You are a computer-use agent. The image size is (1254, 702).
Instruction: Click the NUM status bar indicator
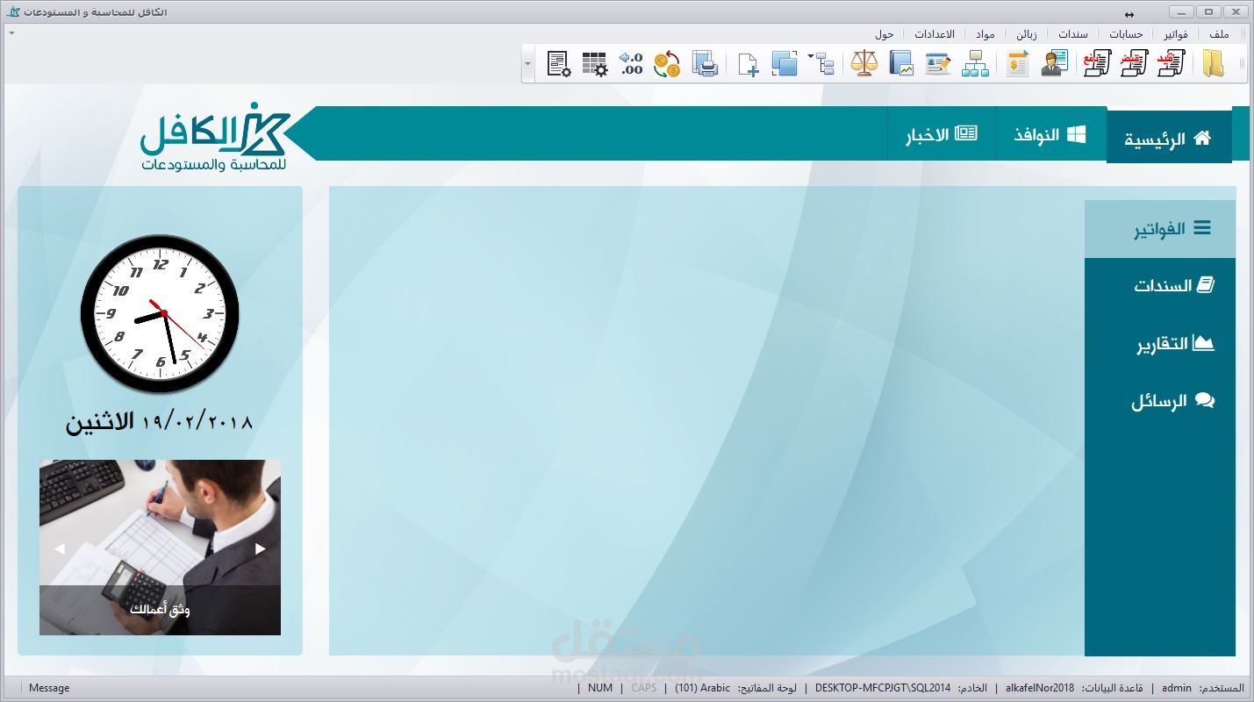point(600,688)
